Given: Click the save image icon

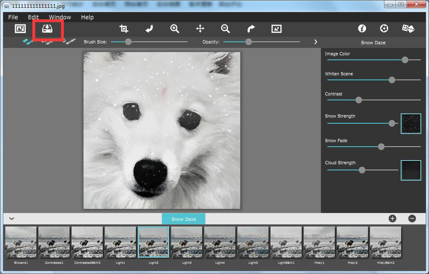Looking at the screenshot, I should click(47, 29).
